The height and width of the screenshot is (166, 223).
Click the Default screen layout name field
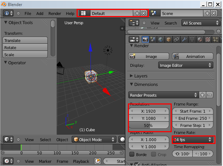111,14
